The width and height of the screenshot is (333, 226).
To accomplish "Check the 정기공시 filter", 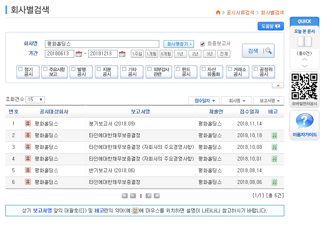I will click(20, 69).
